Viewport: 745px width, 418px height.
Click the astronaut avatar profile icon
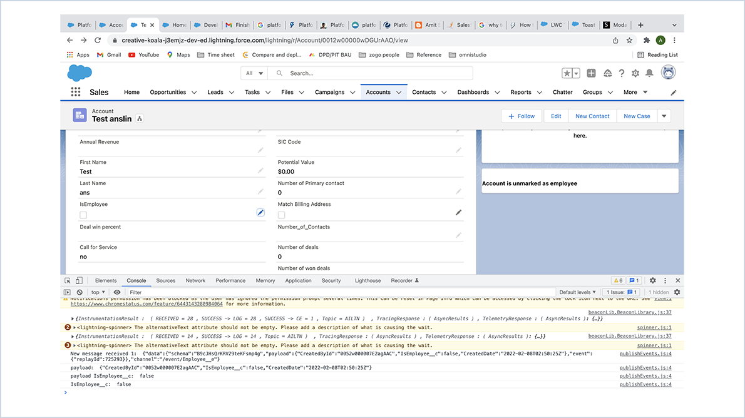click(668, 72)
